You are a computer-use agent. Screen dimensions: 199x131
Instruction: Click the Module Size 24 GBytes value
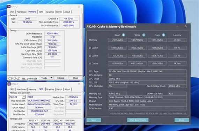73,97
